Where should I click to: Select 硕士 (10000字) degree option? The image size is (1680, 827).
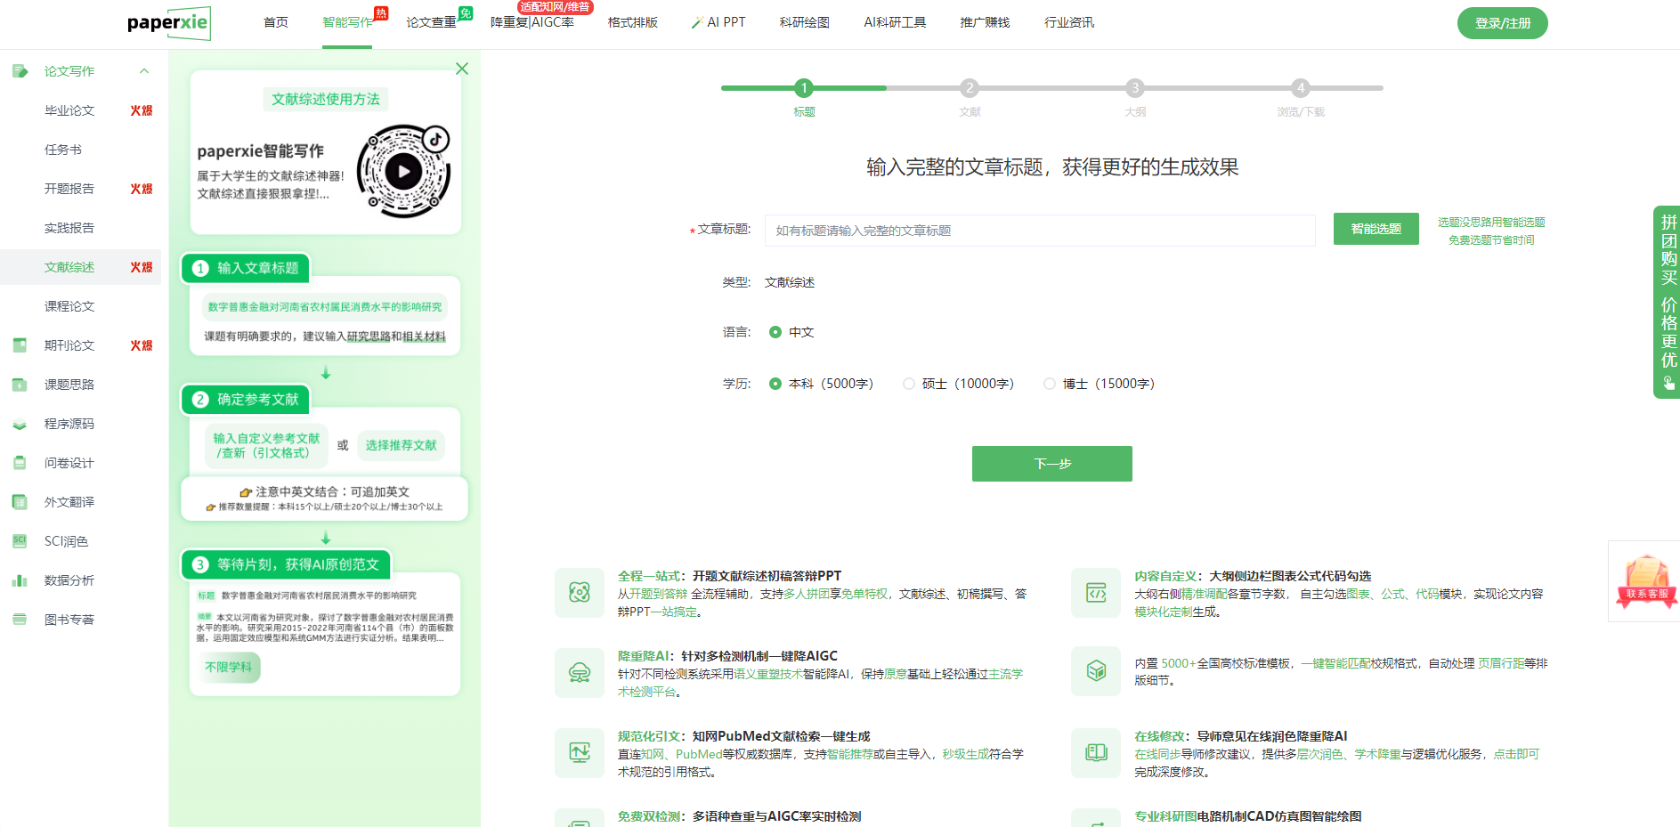click(909, 384)
